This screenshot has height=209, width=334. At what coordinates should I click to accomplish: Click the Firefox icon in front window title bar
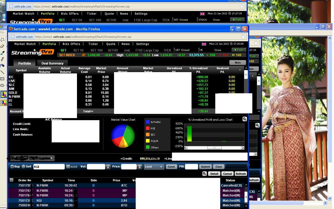click(11, 29)
